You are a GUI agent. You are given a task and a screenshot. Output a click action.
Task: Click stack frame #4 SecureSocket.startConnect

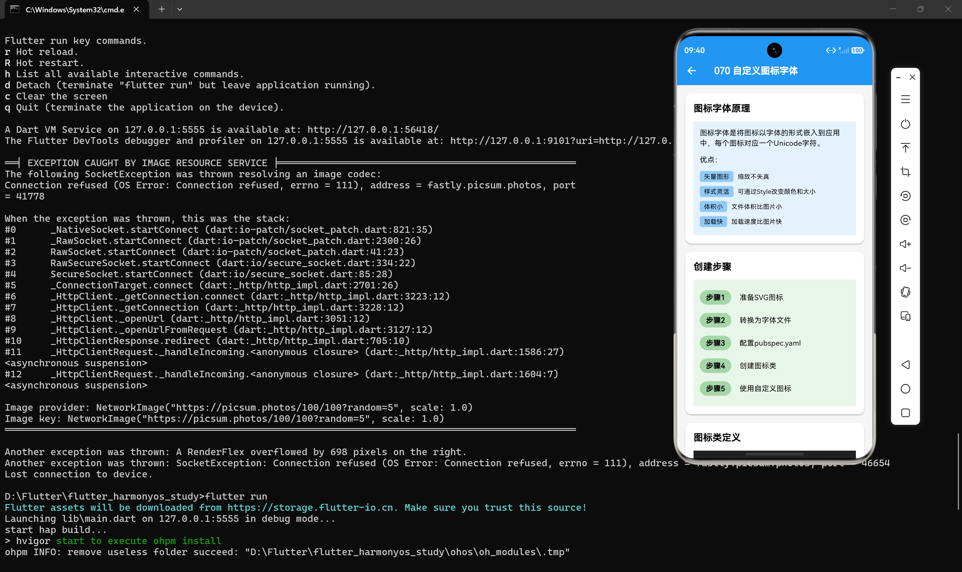199,274
